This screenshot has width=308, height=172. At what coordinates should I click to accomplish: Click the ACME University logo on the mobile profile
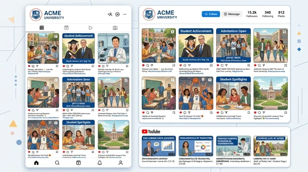[x=36, y=15]
